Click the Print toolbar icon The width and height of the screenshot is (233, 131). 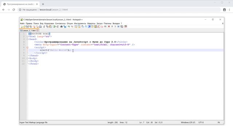(x=40, y=27)
